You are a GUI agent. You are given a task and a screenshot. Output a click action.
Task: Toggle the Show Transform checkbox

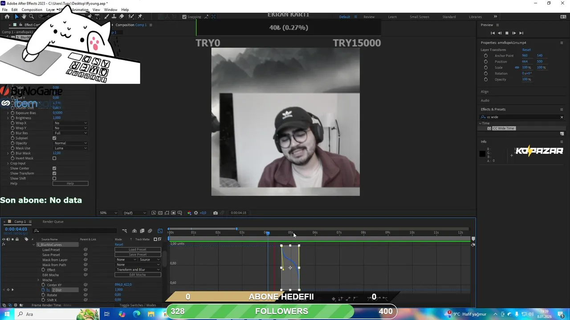54,173
